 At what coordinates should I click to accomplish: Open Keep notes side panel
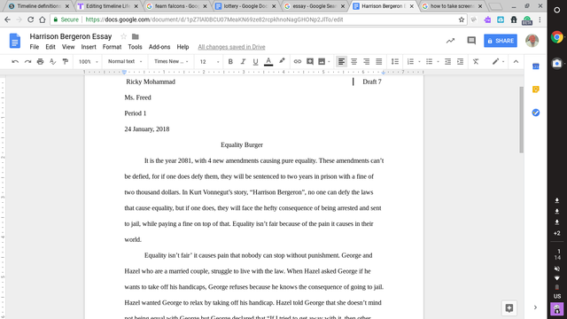(536, 89)
